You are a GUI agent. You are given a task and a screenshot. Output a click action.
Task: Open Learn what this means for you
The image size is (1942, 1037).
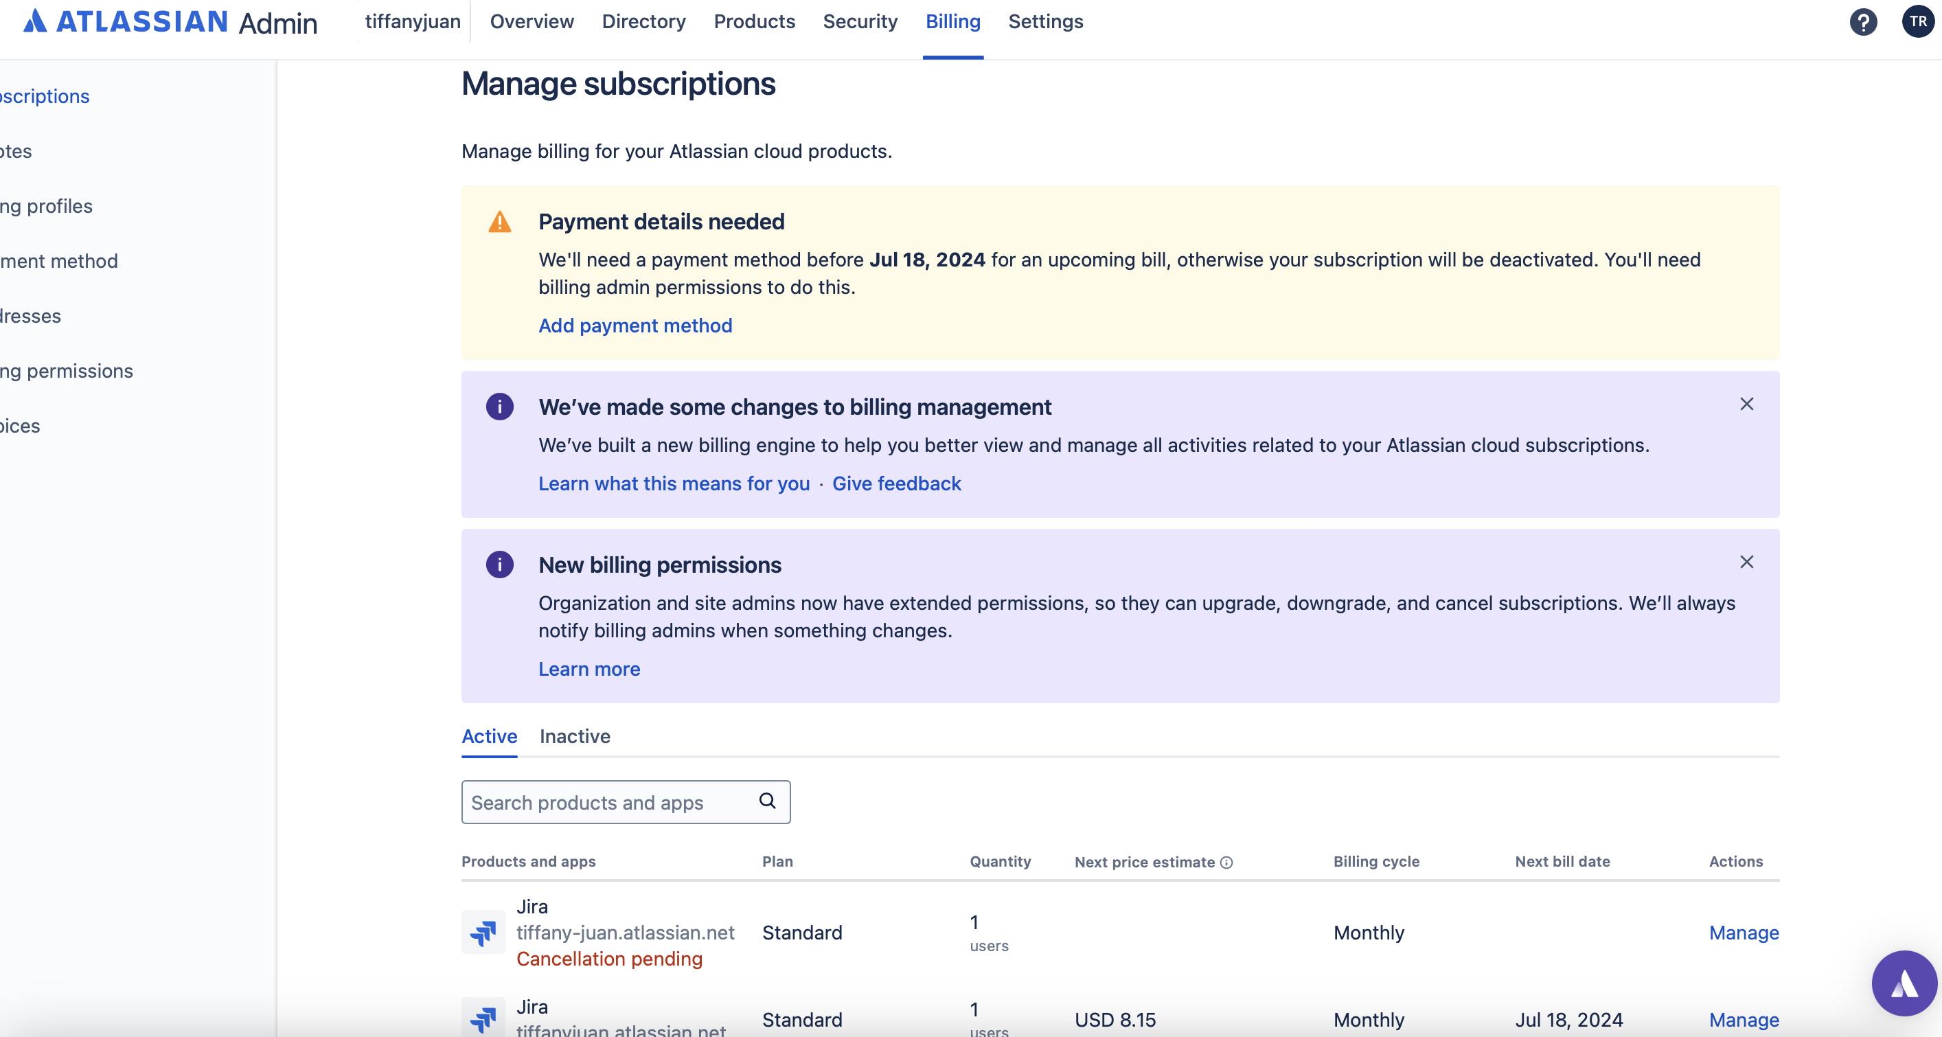(673, 483)
